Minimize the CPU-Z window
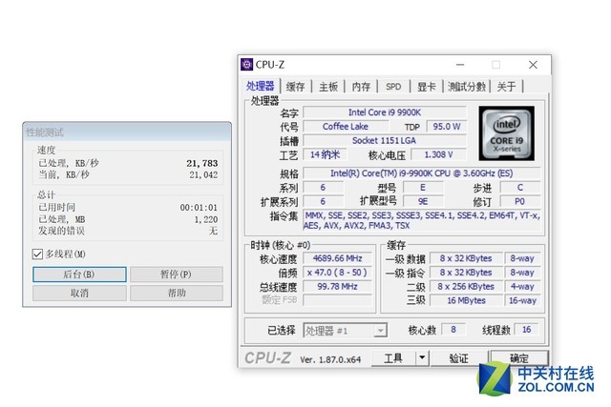 point(460,65)
